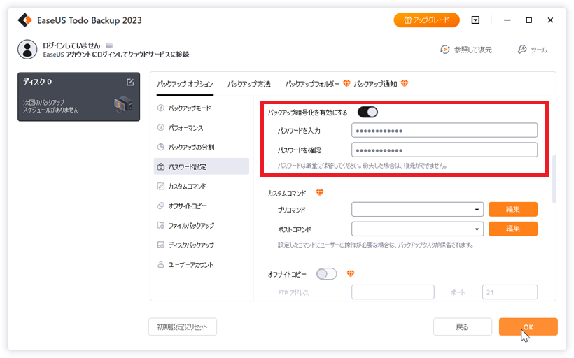Click the title bar dropdown menu icon
The height and width of the screenshot is (358, 574).
point(475,20)
